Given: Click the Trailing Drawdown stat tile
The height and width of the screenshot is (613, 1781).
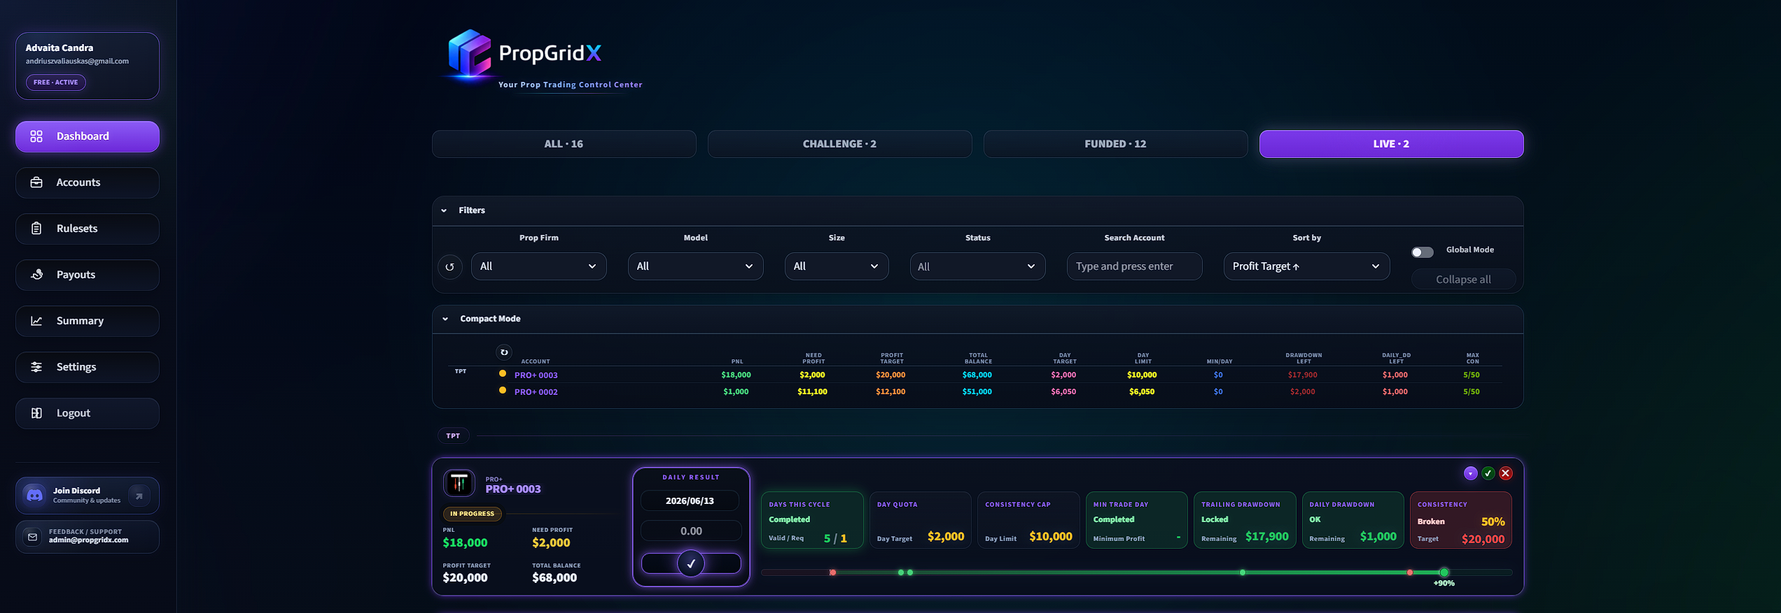Looking at the screenshot, I should [1245, 520].
